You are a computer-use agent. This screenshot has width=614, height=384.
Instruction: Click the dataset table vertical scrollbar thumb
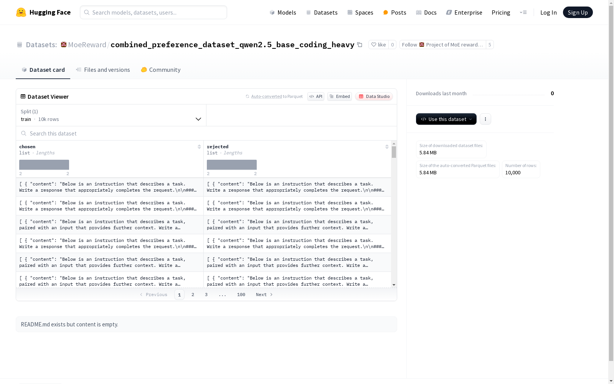[394, 152]
